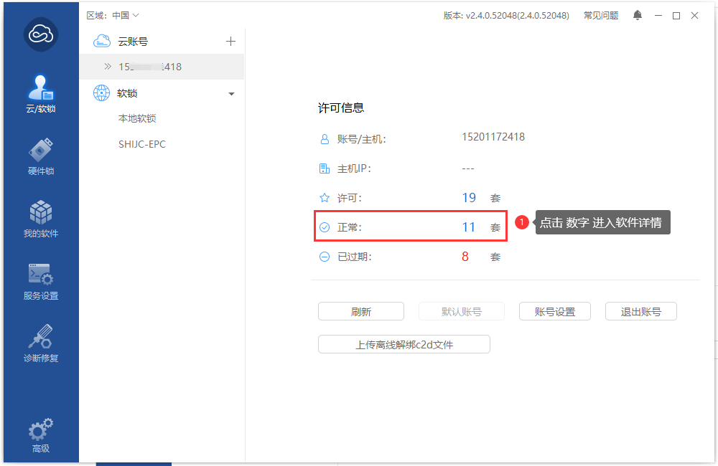This screenshot has height=466, width=718.
Task: Maximize the window
Action: tap(676, 16)
